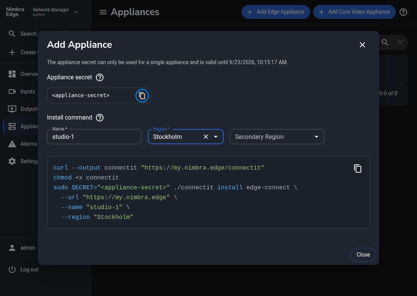Expand the Network Manager system dropdown
This screenshot has width=417, height=296.
[55, 12]
